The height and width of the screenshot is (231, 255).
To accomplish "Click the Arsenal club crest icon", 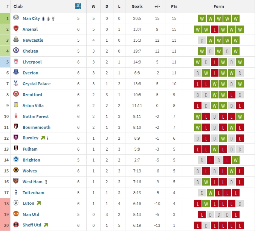I will pyautogui.click(x=16, y=29).
